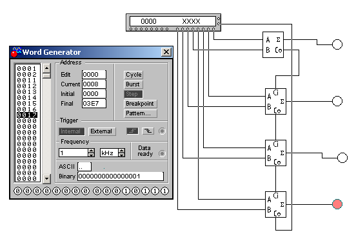Open the Pattern... dialog

[x=141, y=113]
